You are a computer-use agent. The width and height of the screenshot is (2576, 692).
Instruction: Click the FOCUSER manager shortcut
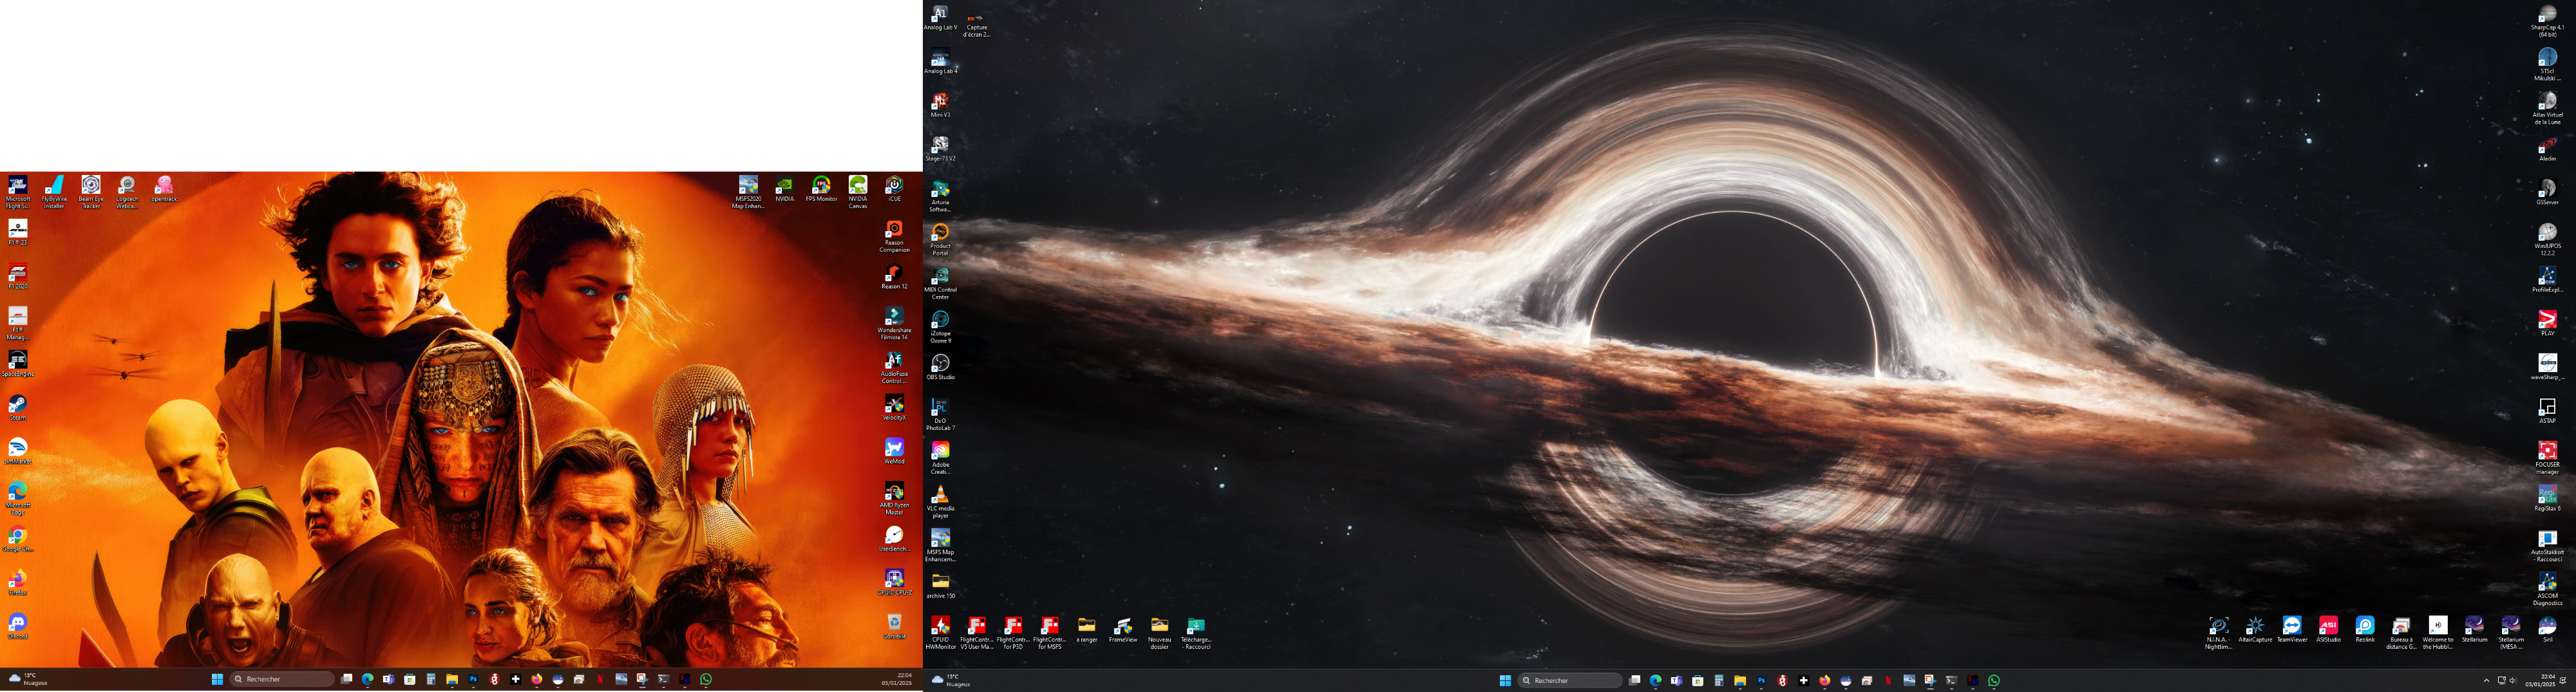point(2547,458)
